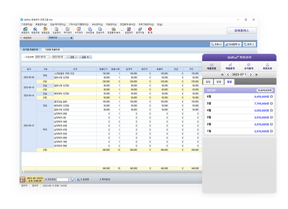Open the 프로그램관리 menu
Image resolution: width=288 pixels, height=209 pixels.
(x=146, y=24)
